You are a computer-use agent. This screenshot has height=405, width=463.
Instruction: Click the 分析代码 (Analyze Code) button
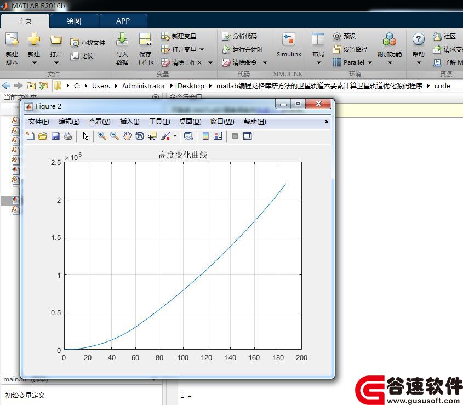click(x=239, y=36)
